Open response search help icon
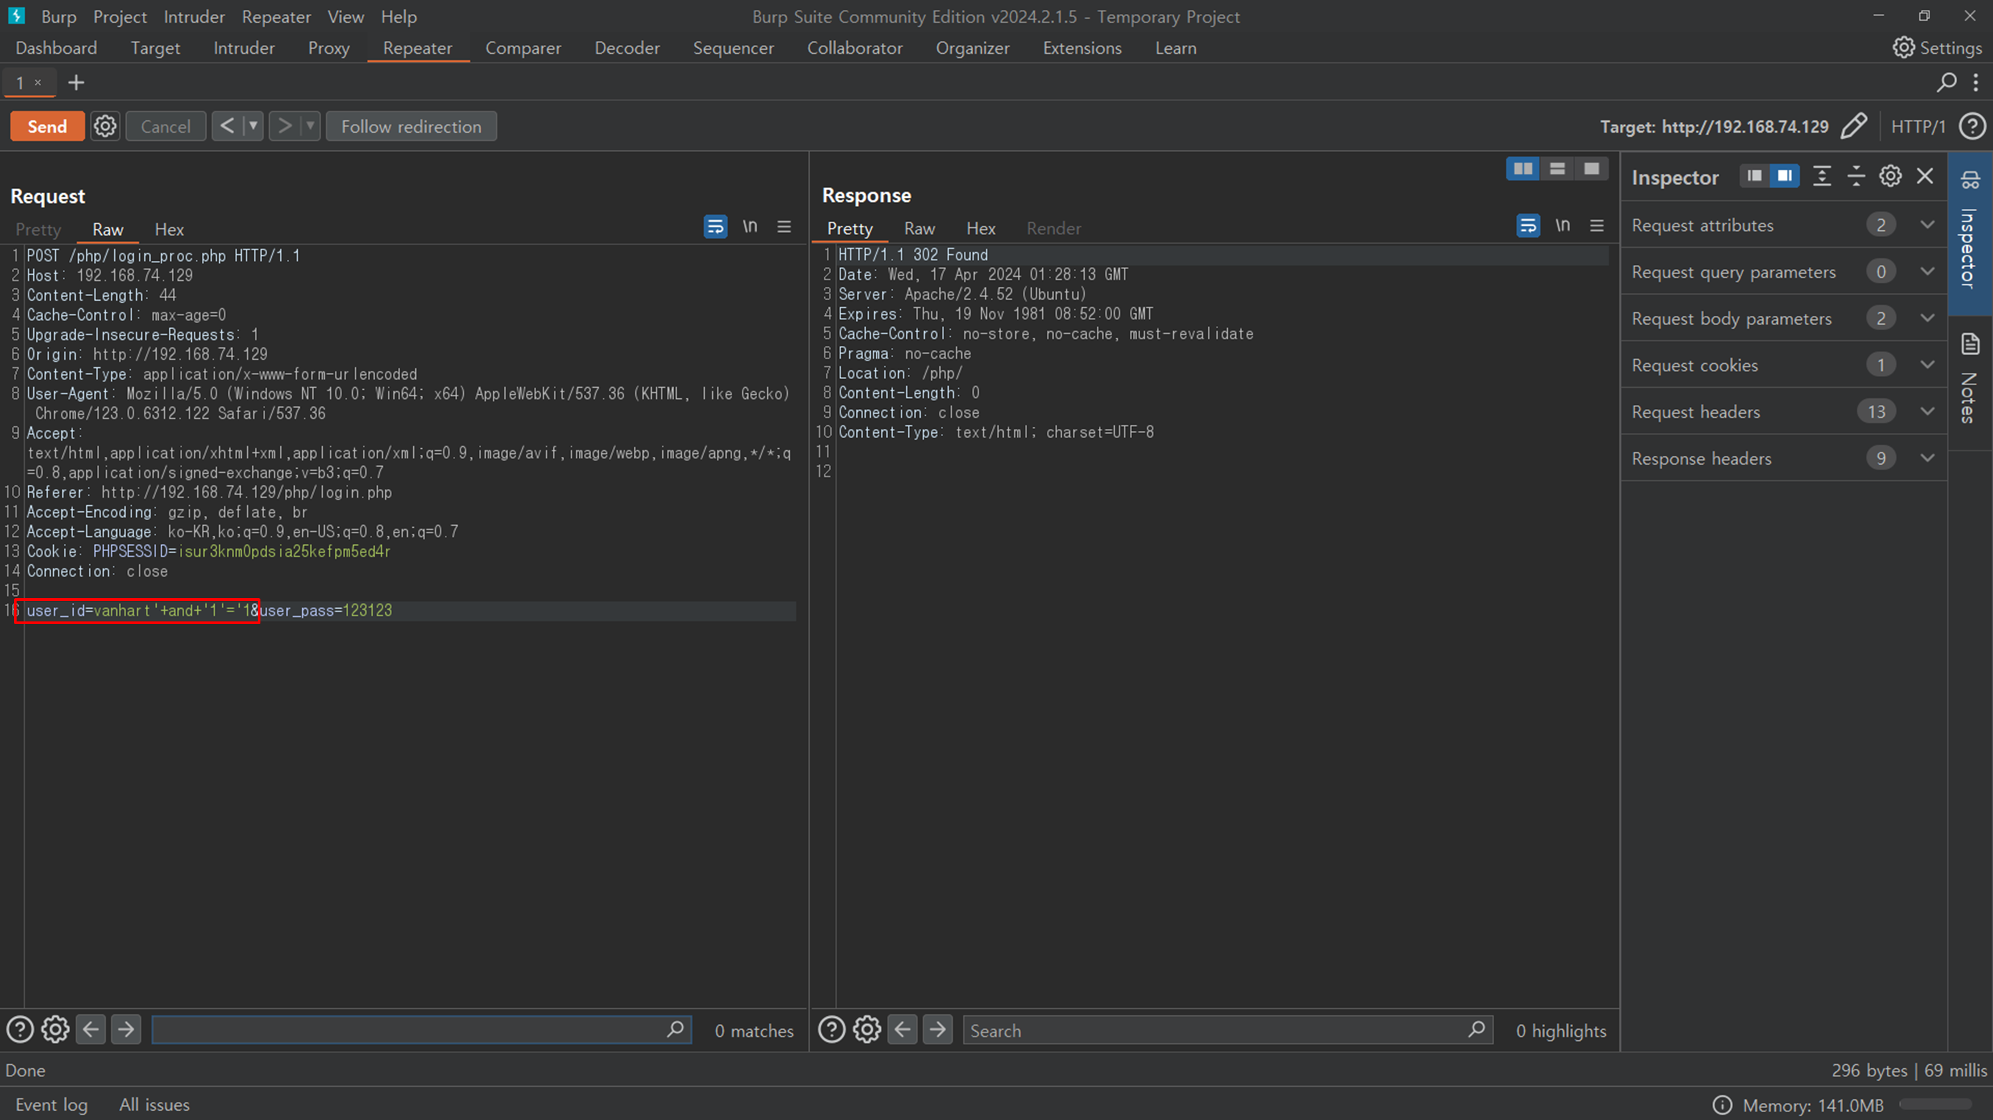Screen dimensions: 1993x1120 click(832, 1030)
